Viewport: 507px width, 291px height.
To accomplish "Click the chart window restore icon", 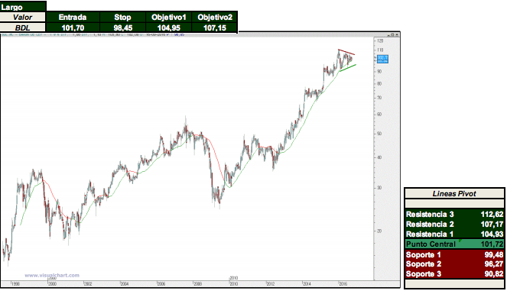I will [x=392, y=34].
